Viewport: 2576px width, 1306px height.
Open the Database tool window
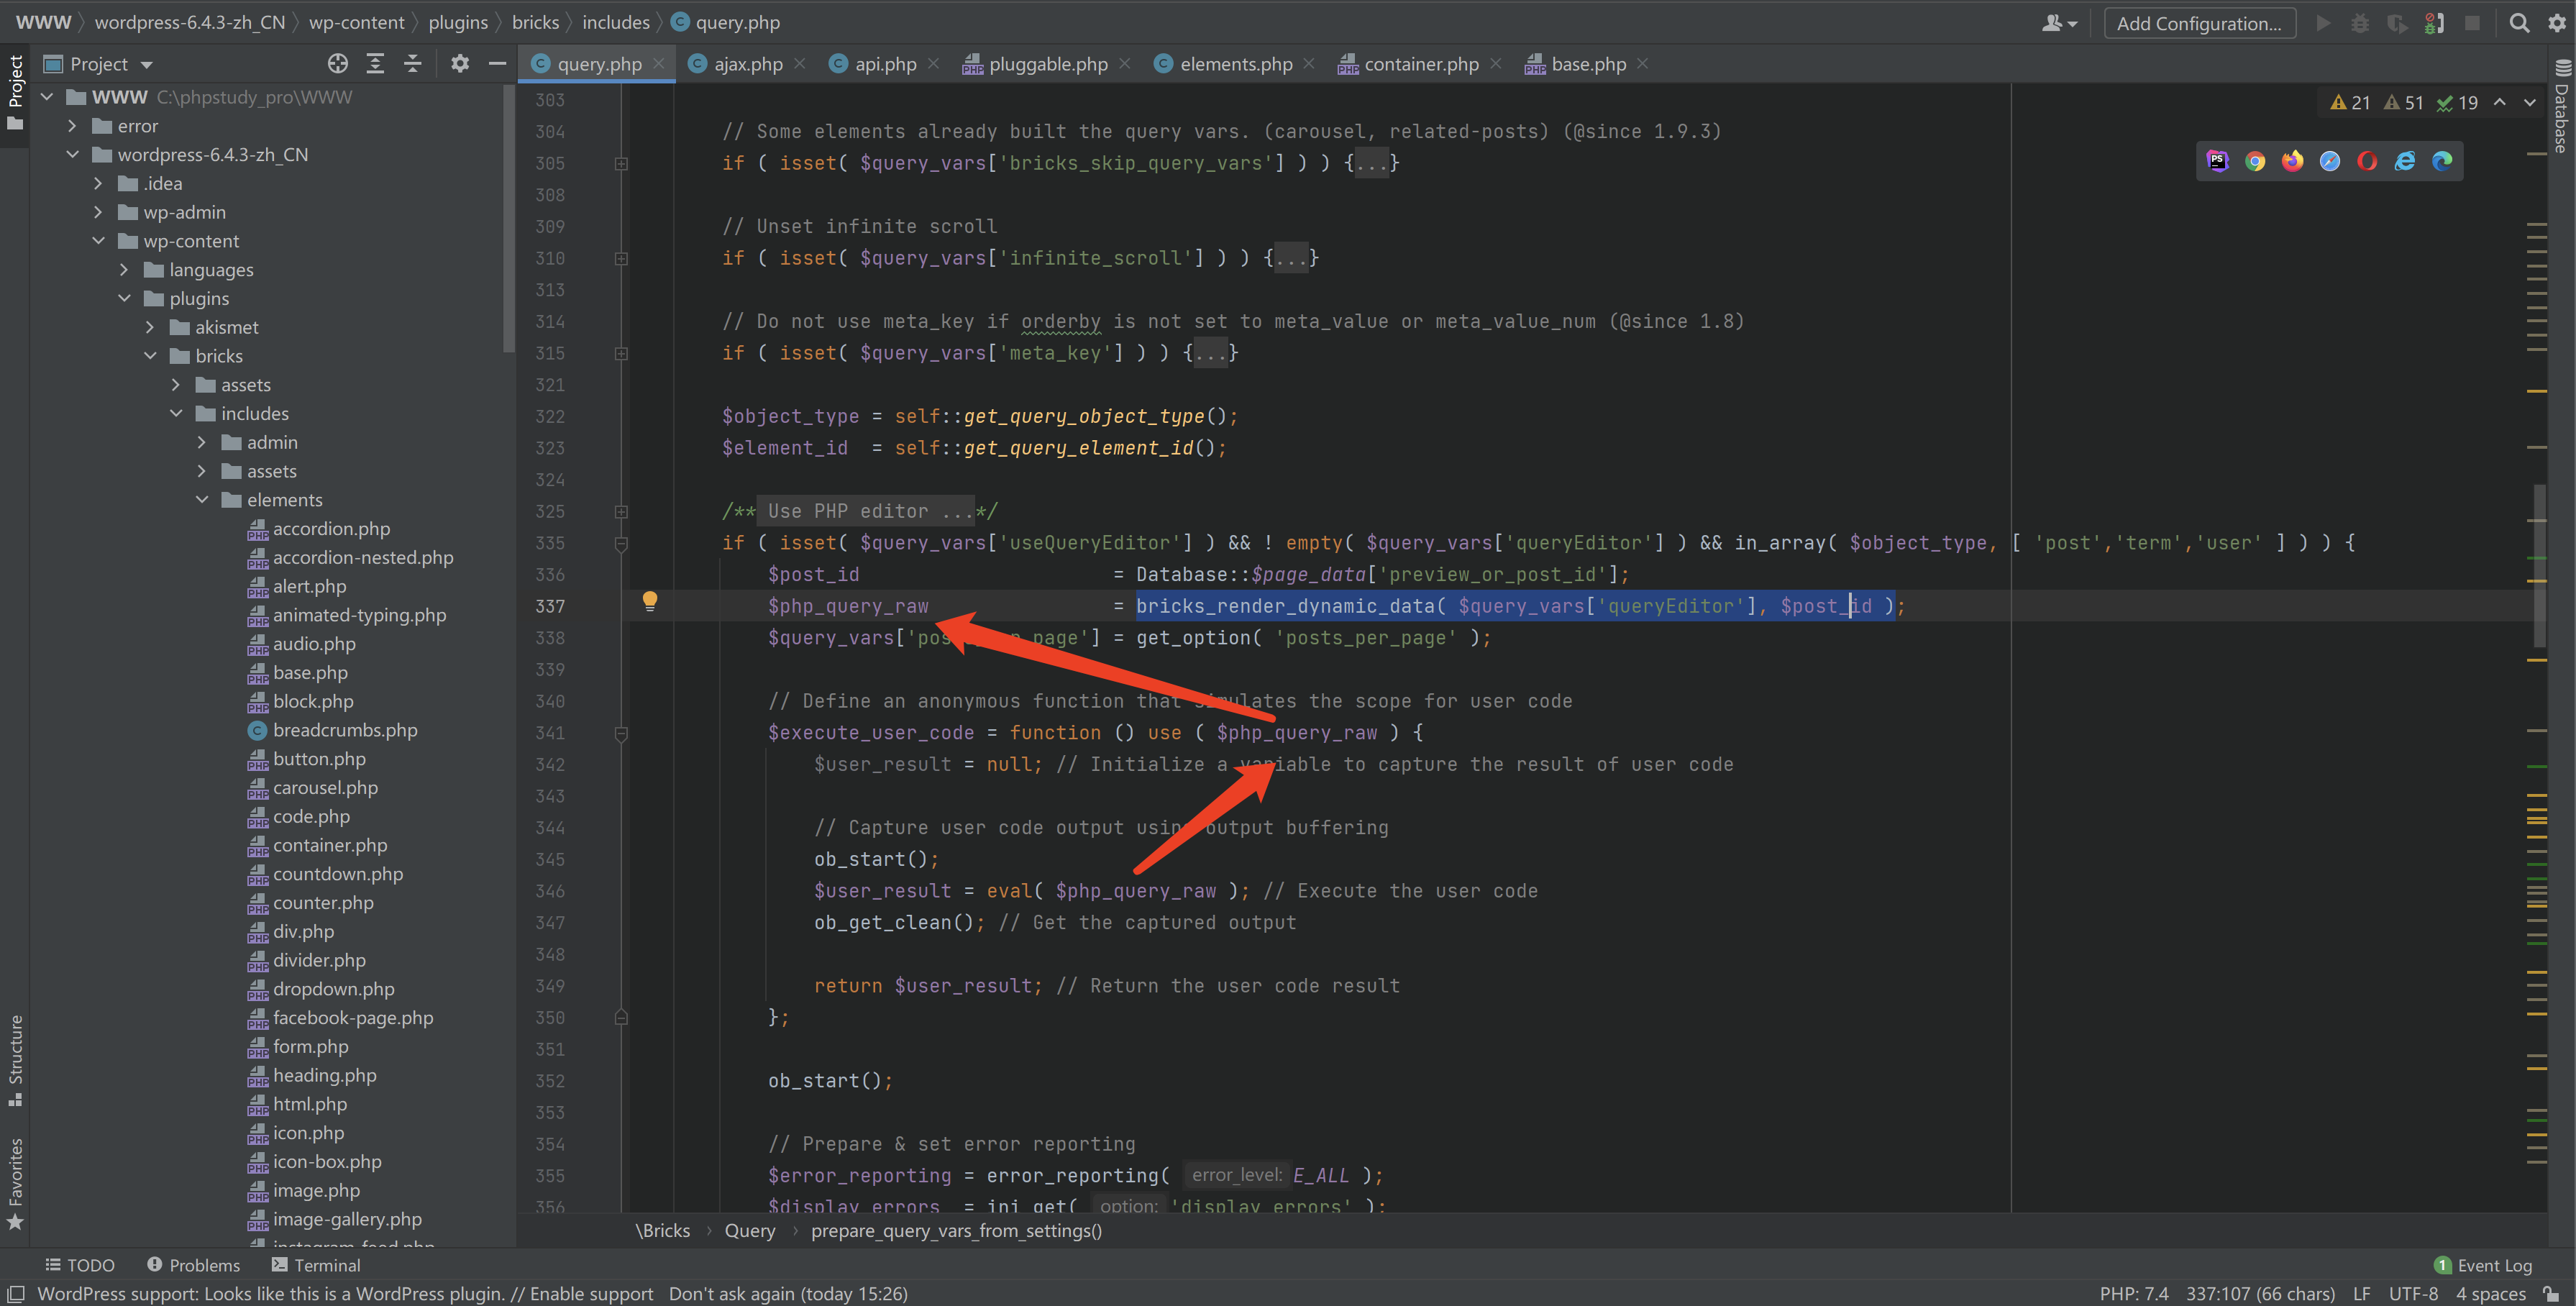pyautogui.click(x=2561, y=106)
